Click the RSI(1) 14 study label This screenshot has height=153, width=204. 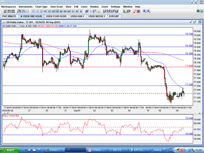click(x=10, y=116)
